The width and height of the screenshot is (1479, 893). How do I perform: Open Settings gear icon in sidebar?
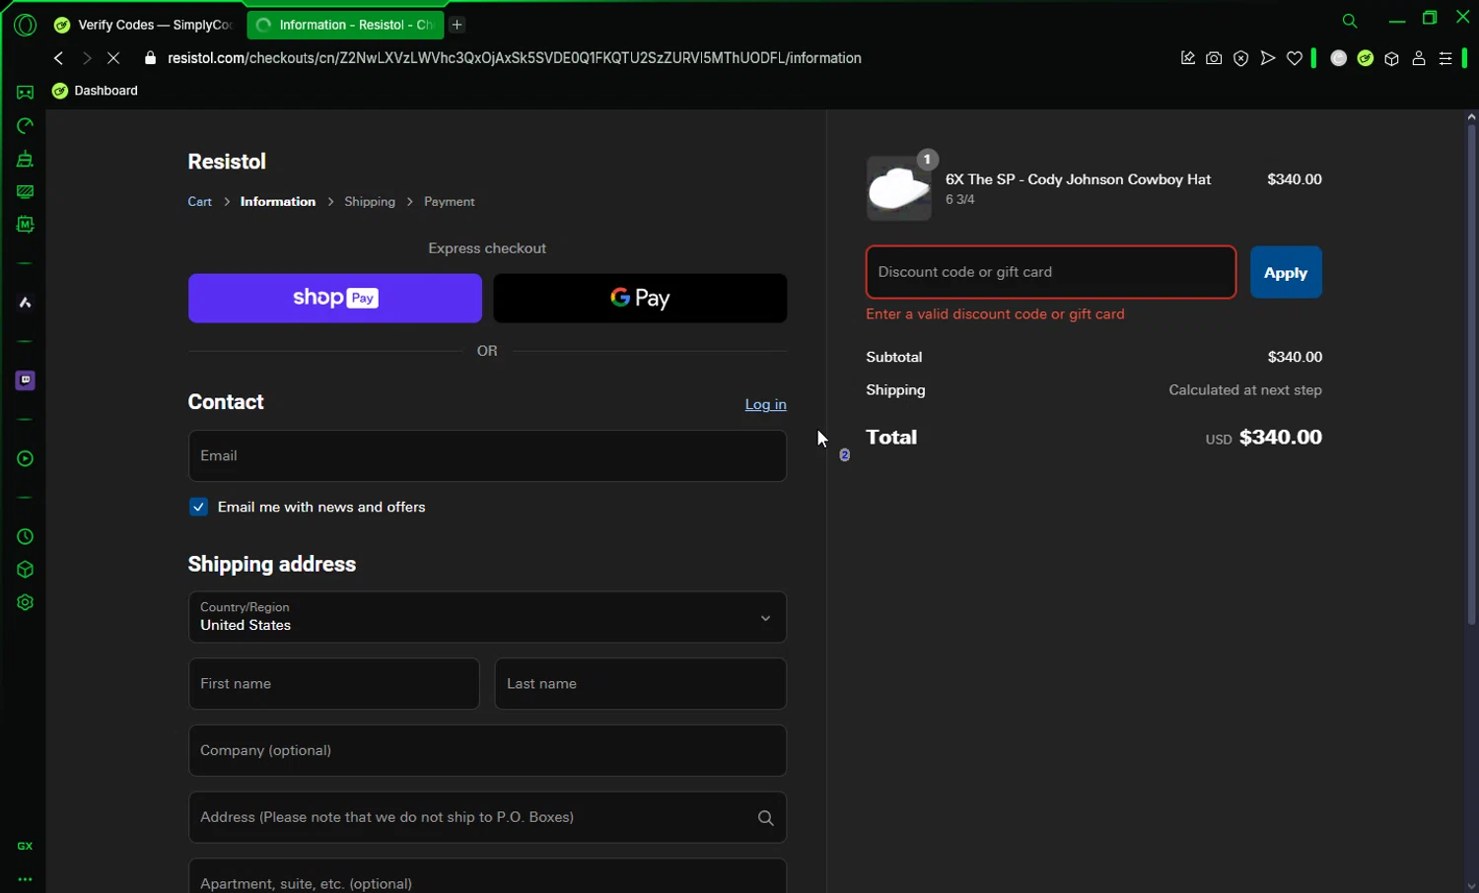click(x=26, y=602)
